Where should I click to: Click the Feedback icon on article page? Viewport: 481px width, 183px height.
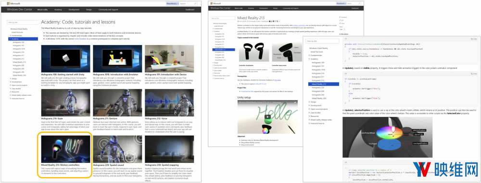[x=340, y=17]
